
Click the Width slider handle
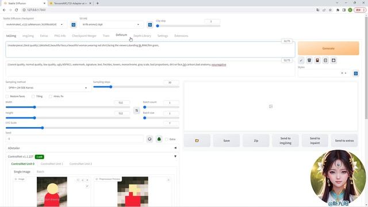coord(34,108)
